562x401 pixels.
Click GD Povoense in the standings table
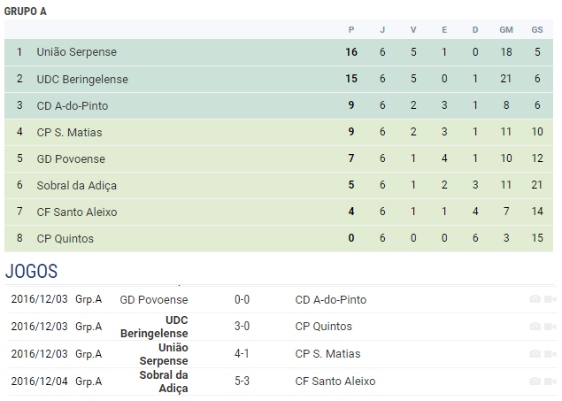(x=71, y=158)
